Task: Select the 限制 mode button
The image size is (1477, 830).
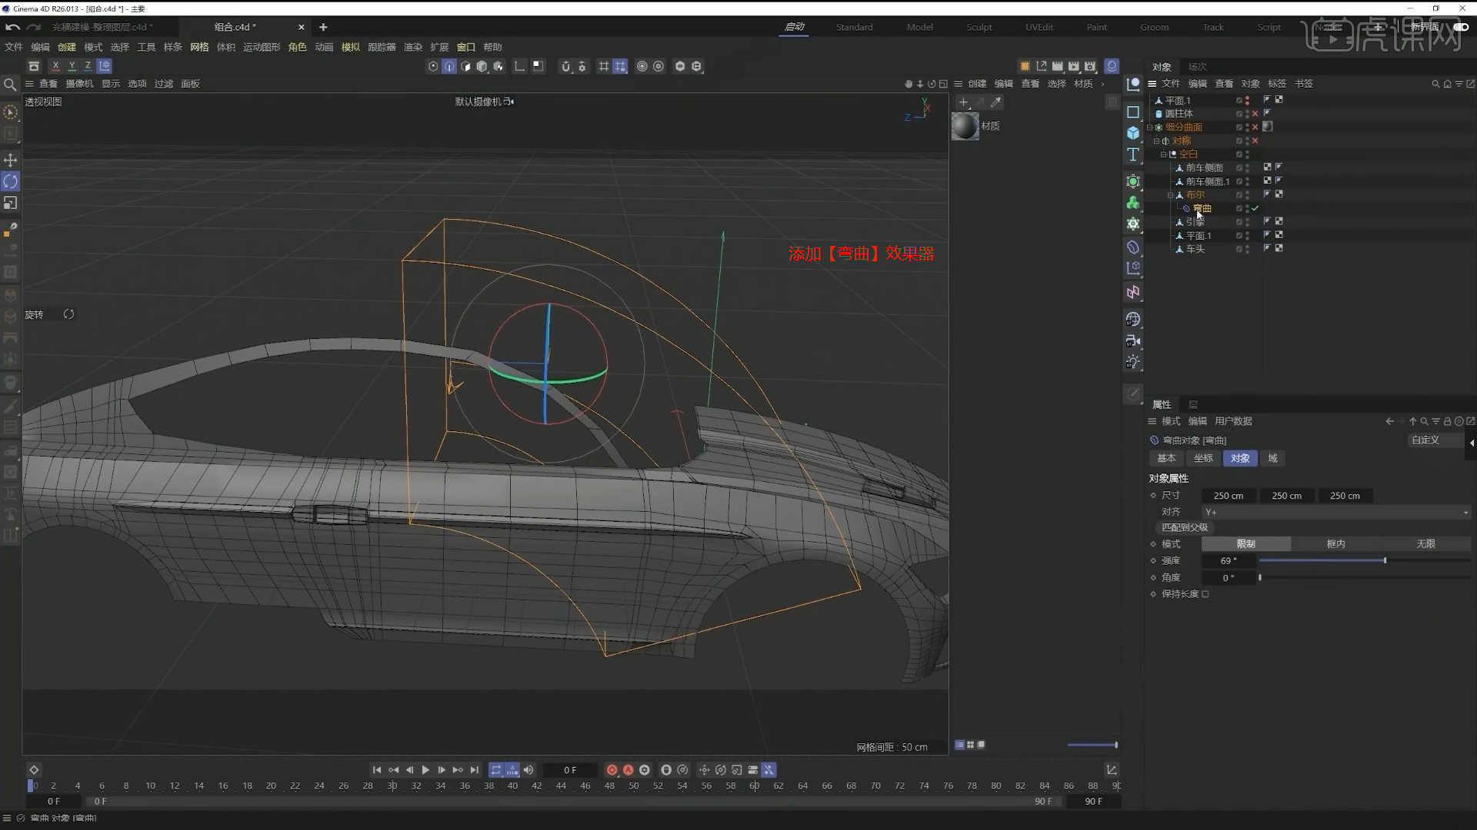Action: (1245, 544)
